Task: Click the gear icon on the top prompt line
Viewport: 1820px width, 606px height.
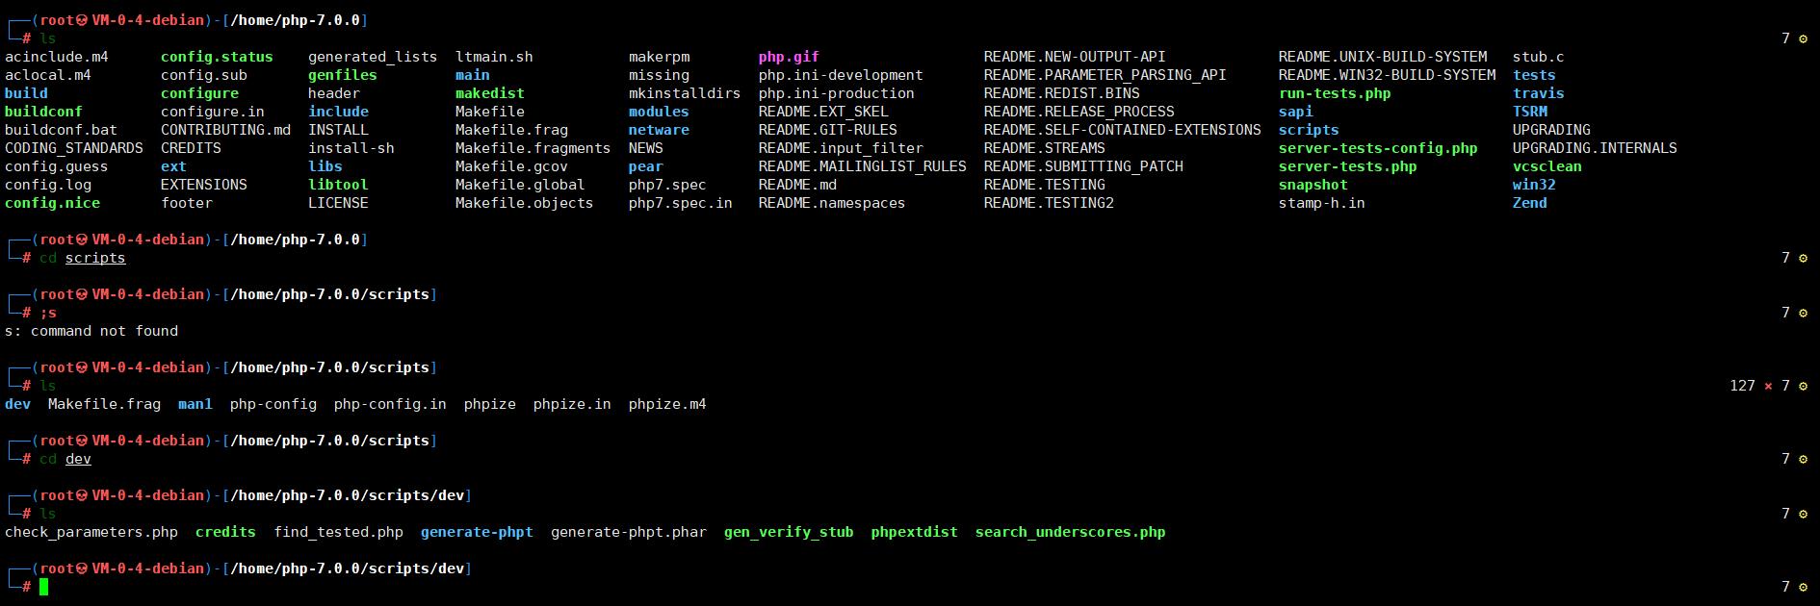Action: [x=1803, y=38]
